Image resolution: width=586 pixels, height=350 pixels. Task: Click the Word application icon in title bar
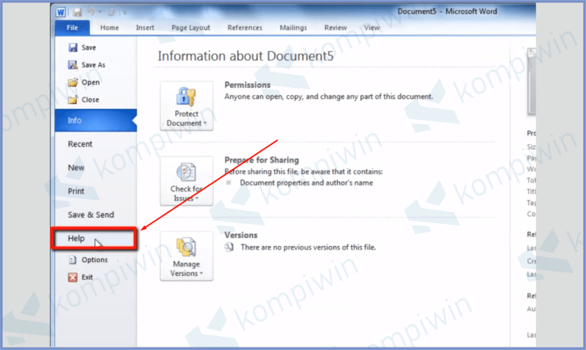coord(61,12)
